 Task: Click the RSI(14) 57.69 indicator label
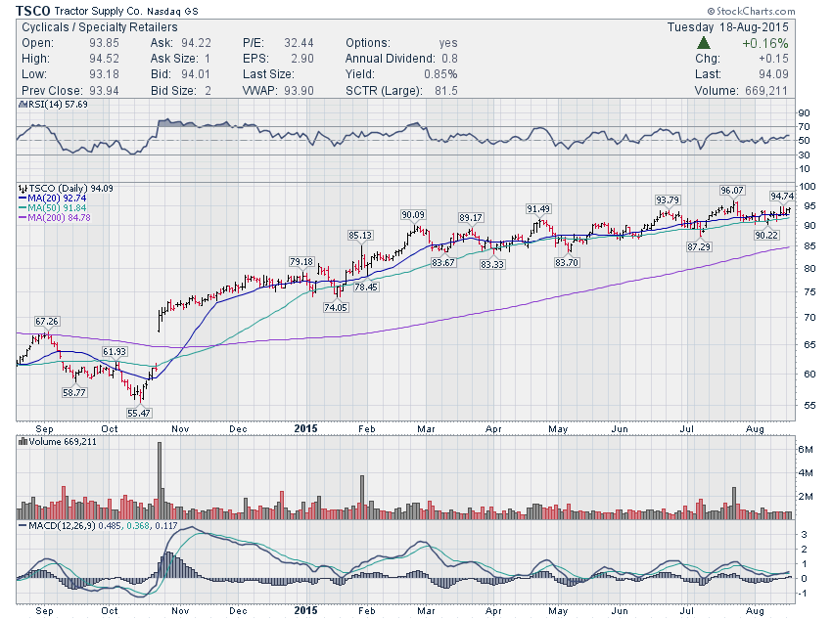click(x=58, y=105)
